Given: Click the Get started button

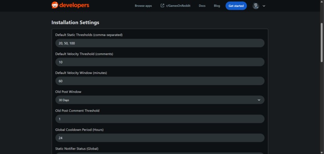Looking at the screenshot, I should click(236, 6).
